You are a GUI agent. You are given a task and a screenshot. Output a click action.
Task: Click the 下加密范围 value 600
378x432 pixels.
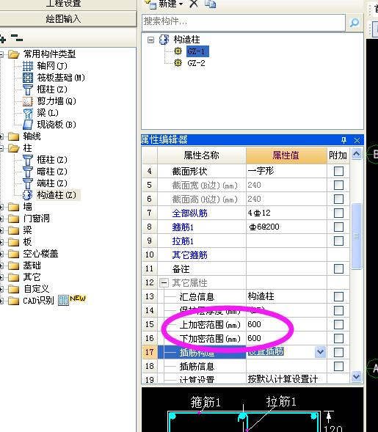(x=254, y=338)
